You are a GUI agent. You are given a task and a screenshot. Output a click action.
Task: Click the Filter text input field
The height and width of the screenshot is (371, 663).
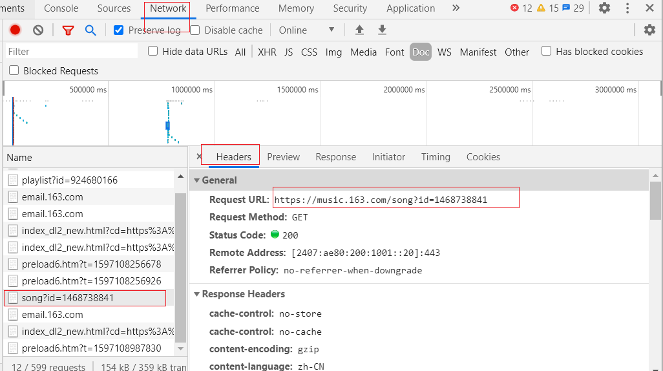tap(71, 52)
